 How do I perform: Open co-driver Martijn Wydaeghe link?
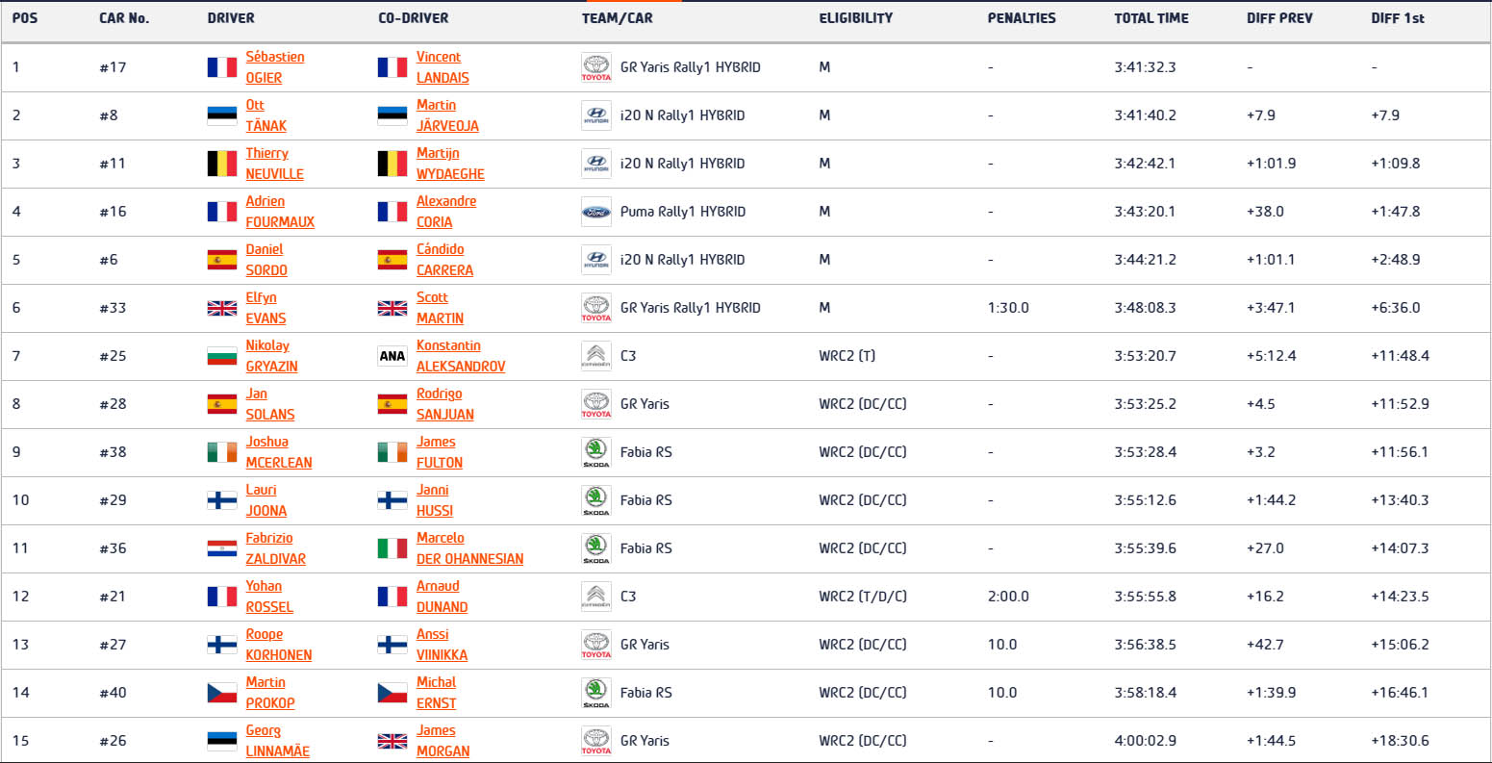coord(450,164)
